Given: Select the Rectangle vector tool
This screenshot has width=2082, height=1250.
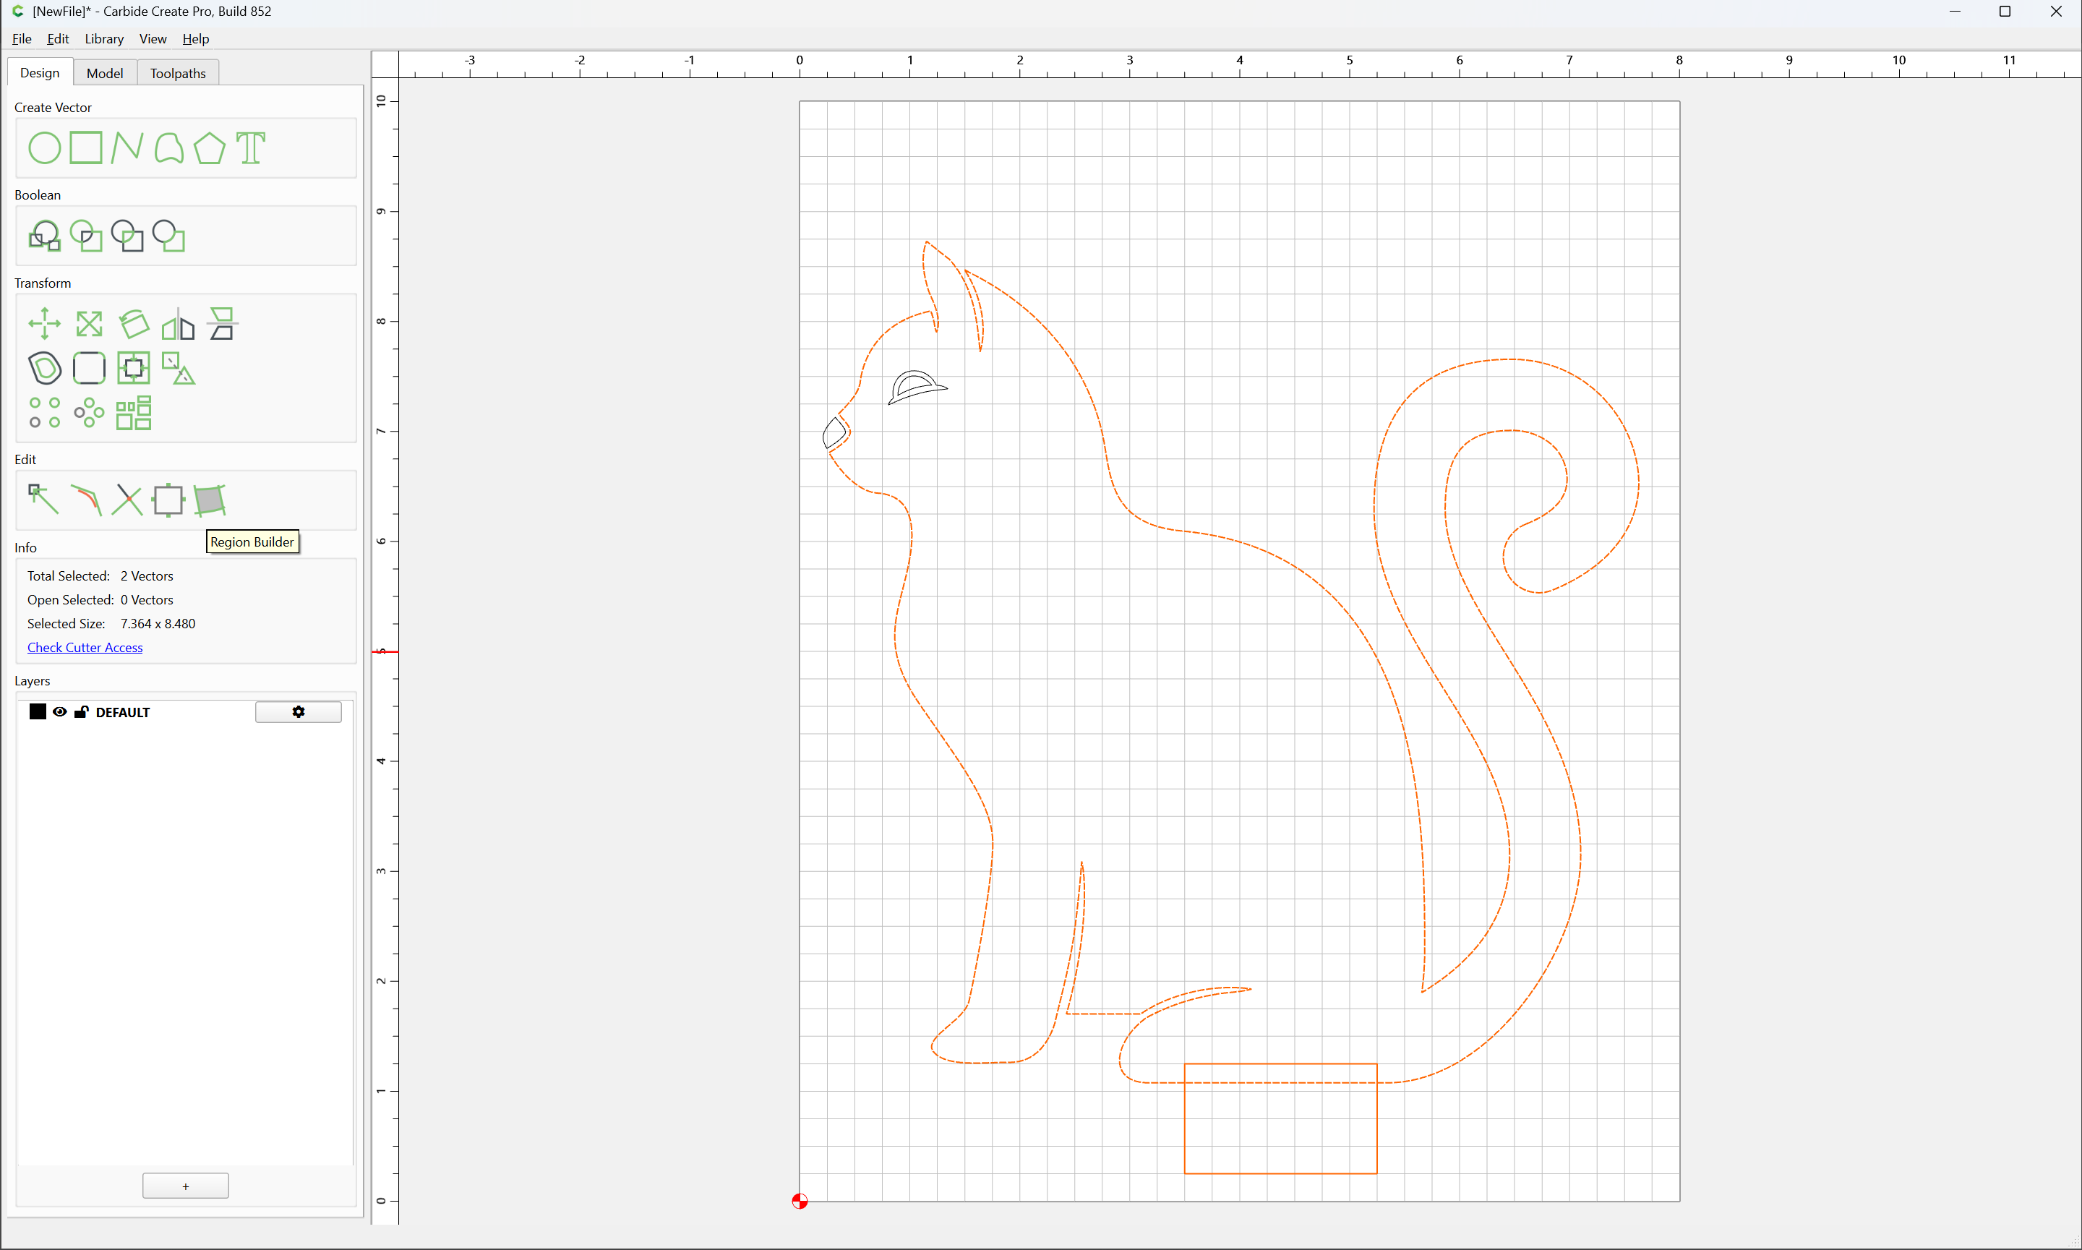Looking at the screenshot, I should click(86, 148).
